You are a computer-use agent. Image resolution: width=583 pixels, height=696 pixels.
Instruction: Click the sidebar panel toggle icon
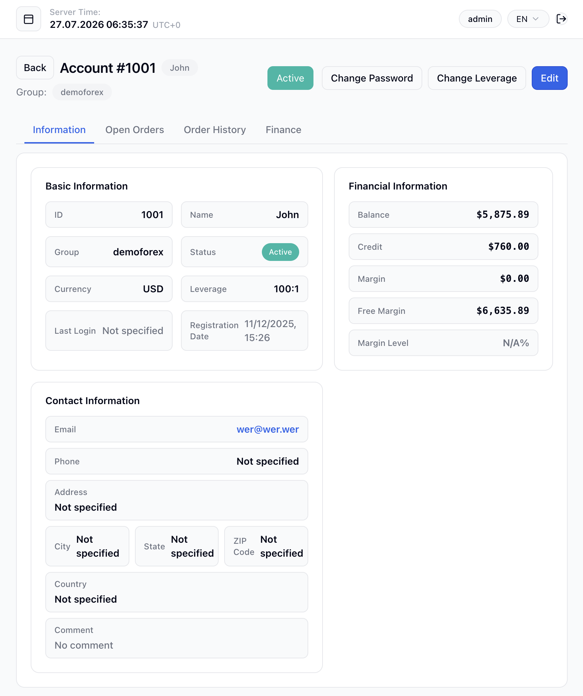click(x=29, y=19)
